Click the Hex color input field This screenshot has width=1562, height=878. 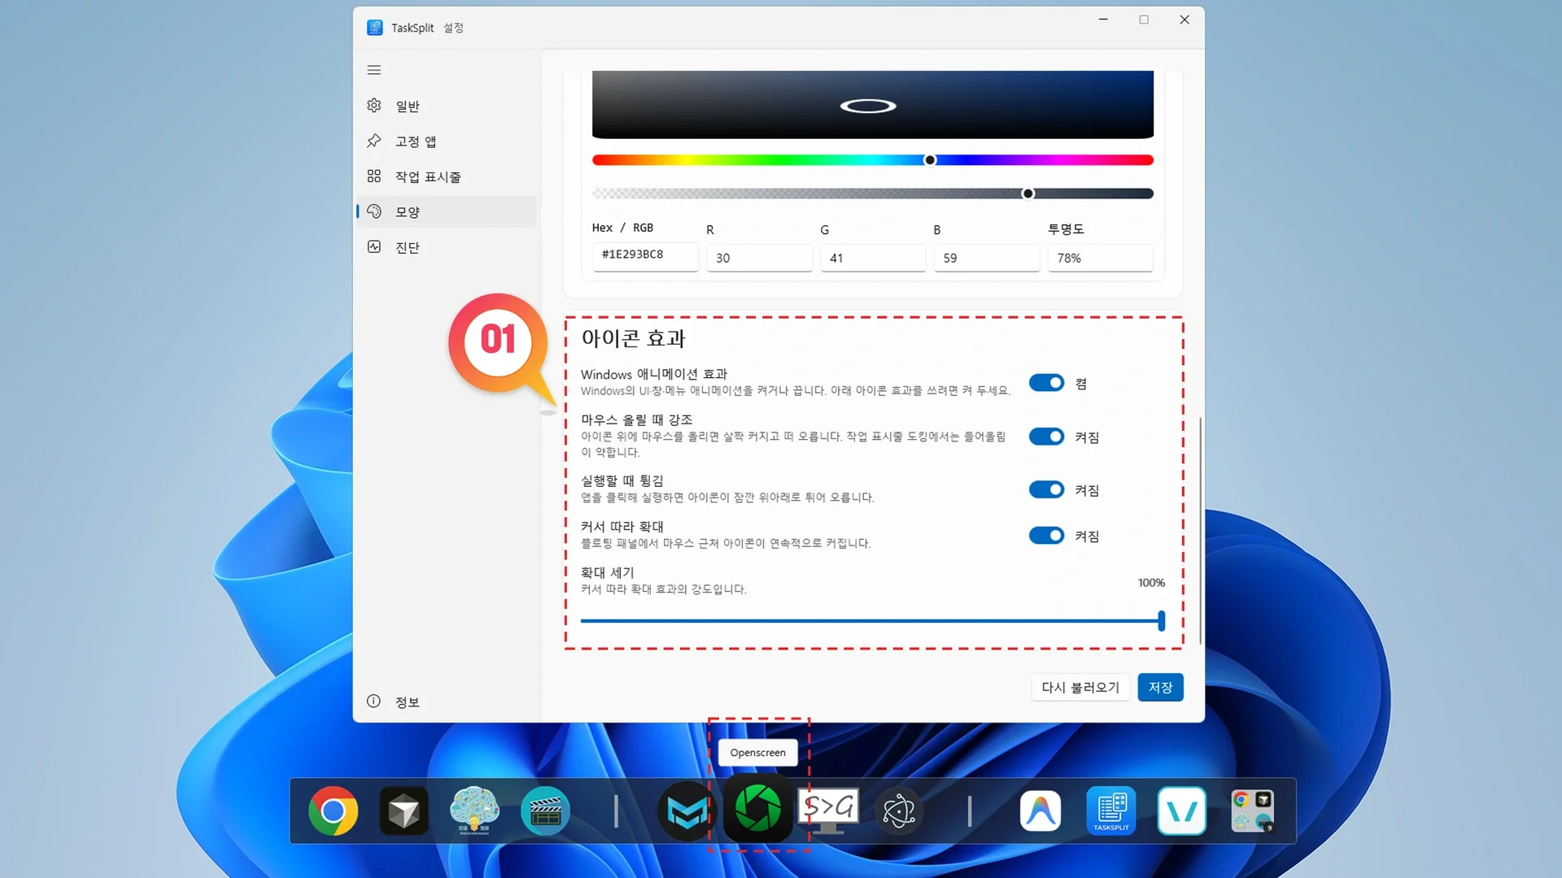[x=645, y=255]
